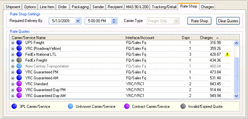Image resolution: width=248 pixels, height=119 pixels.
Task: Open the Carrier Type dropdown
Action: [176, 21]
